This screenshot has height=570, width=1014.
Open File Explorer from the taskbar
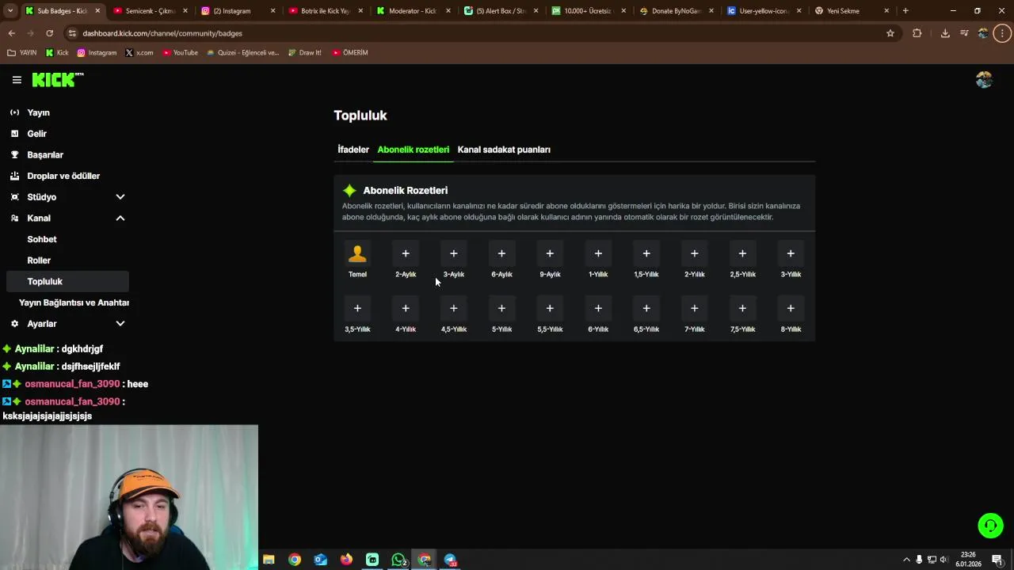point(269,560)
